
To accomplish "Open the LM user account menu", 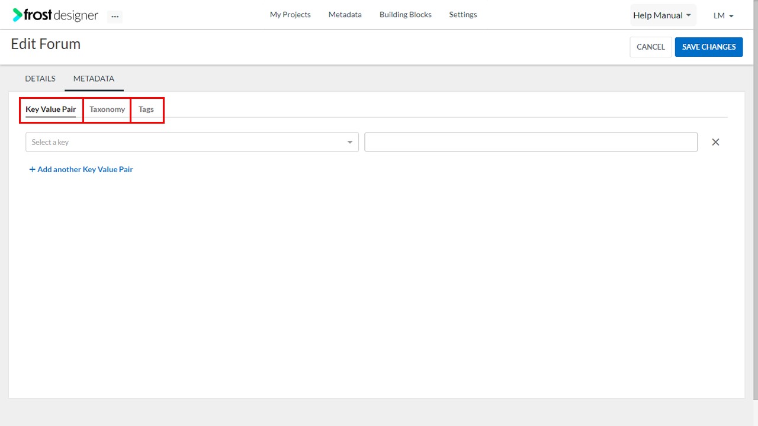I will coord(724,15).
